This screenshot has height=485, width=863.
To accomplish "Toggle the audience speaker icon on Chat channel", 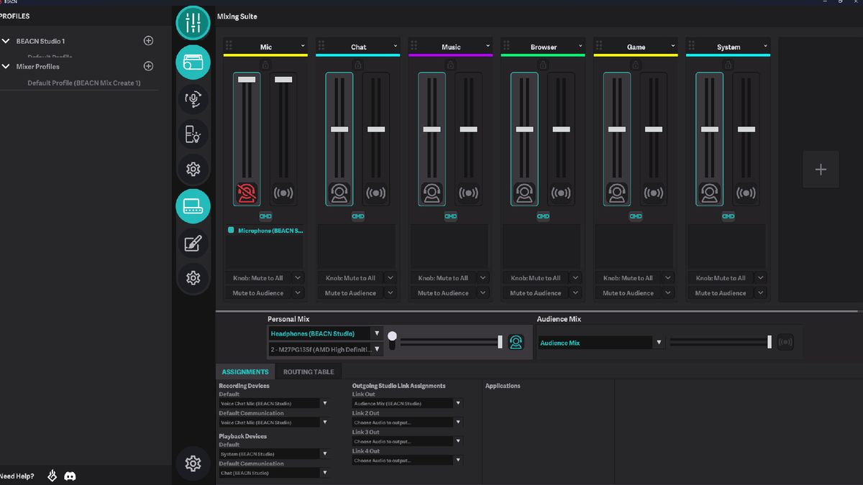I will [x=375, y=192].
